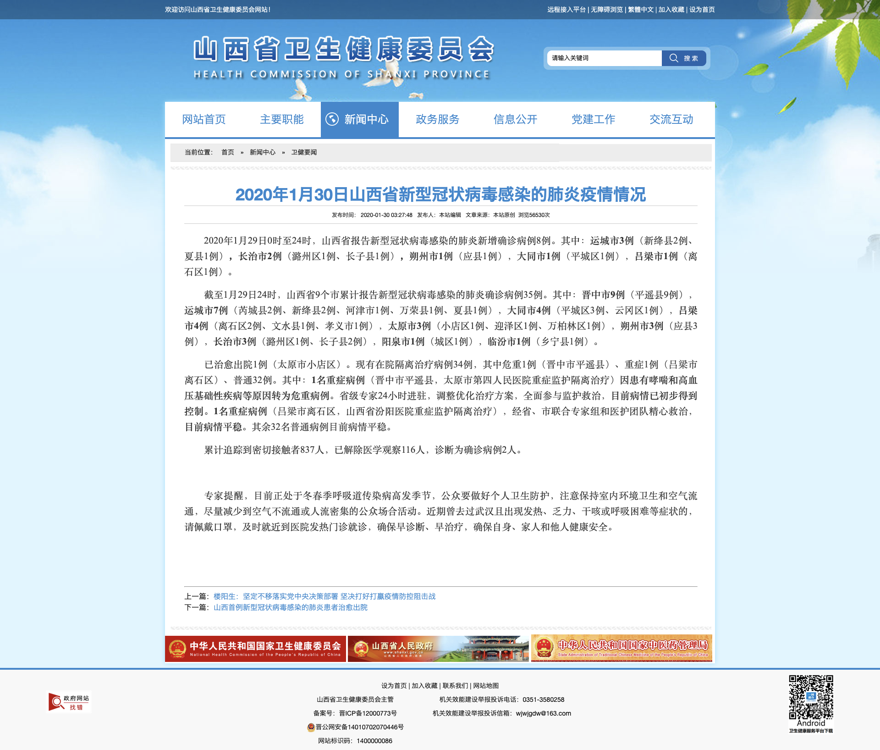This screenshot has height=750, width=880.
Task: Click the complaint email wjwjgdw@163.com
Action: (544, 713)
